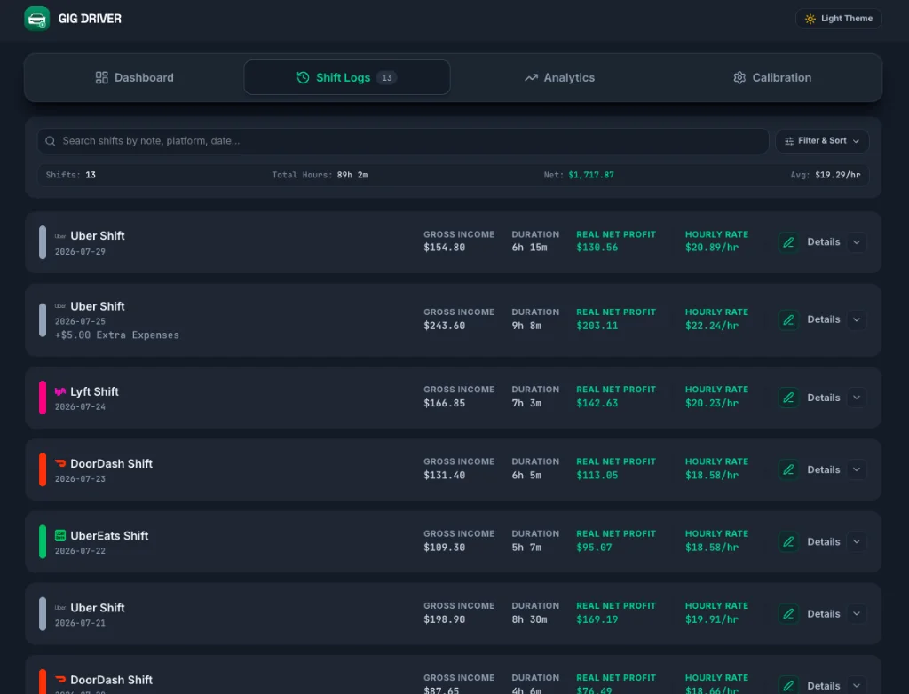Go to the Analytics tab
The width and height of the screenshot is (909, 694).
tap(559, 78)
